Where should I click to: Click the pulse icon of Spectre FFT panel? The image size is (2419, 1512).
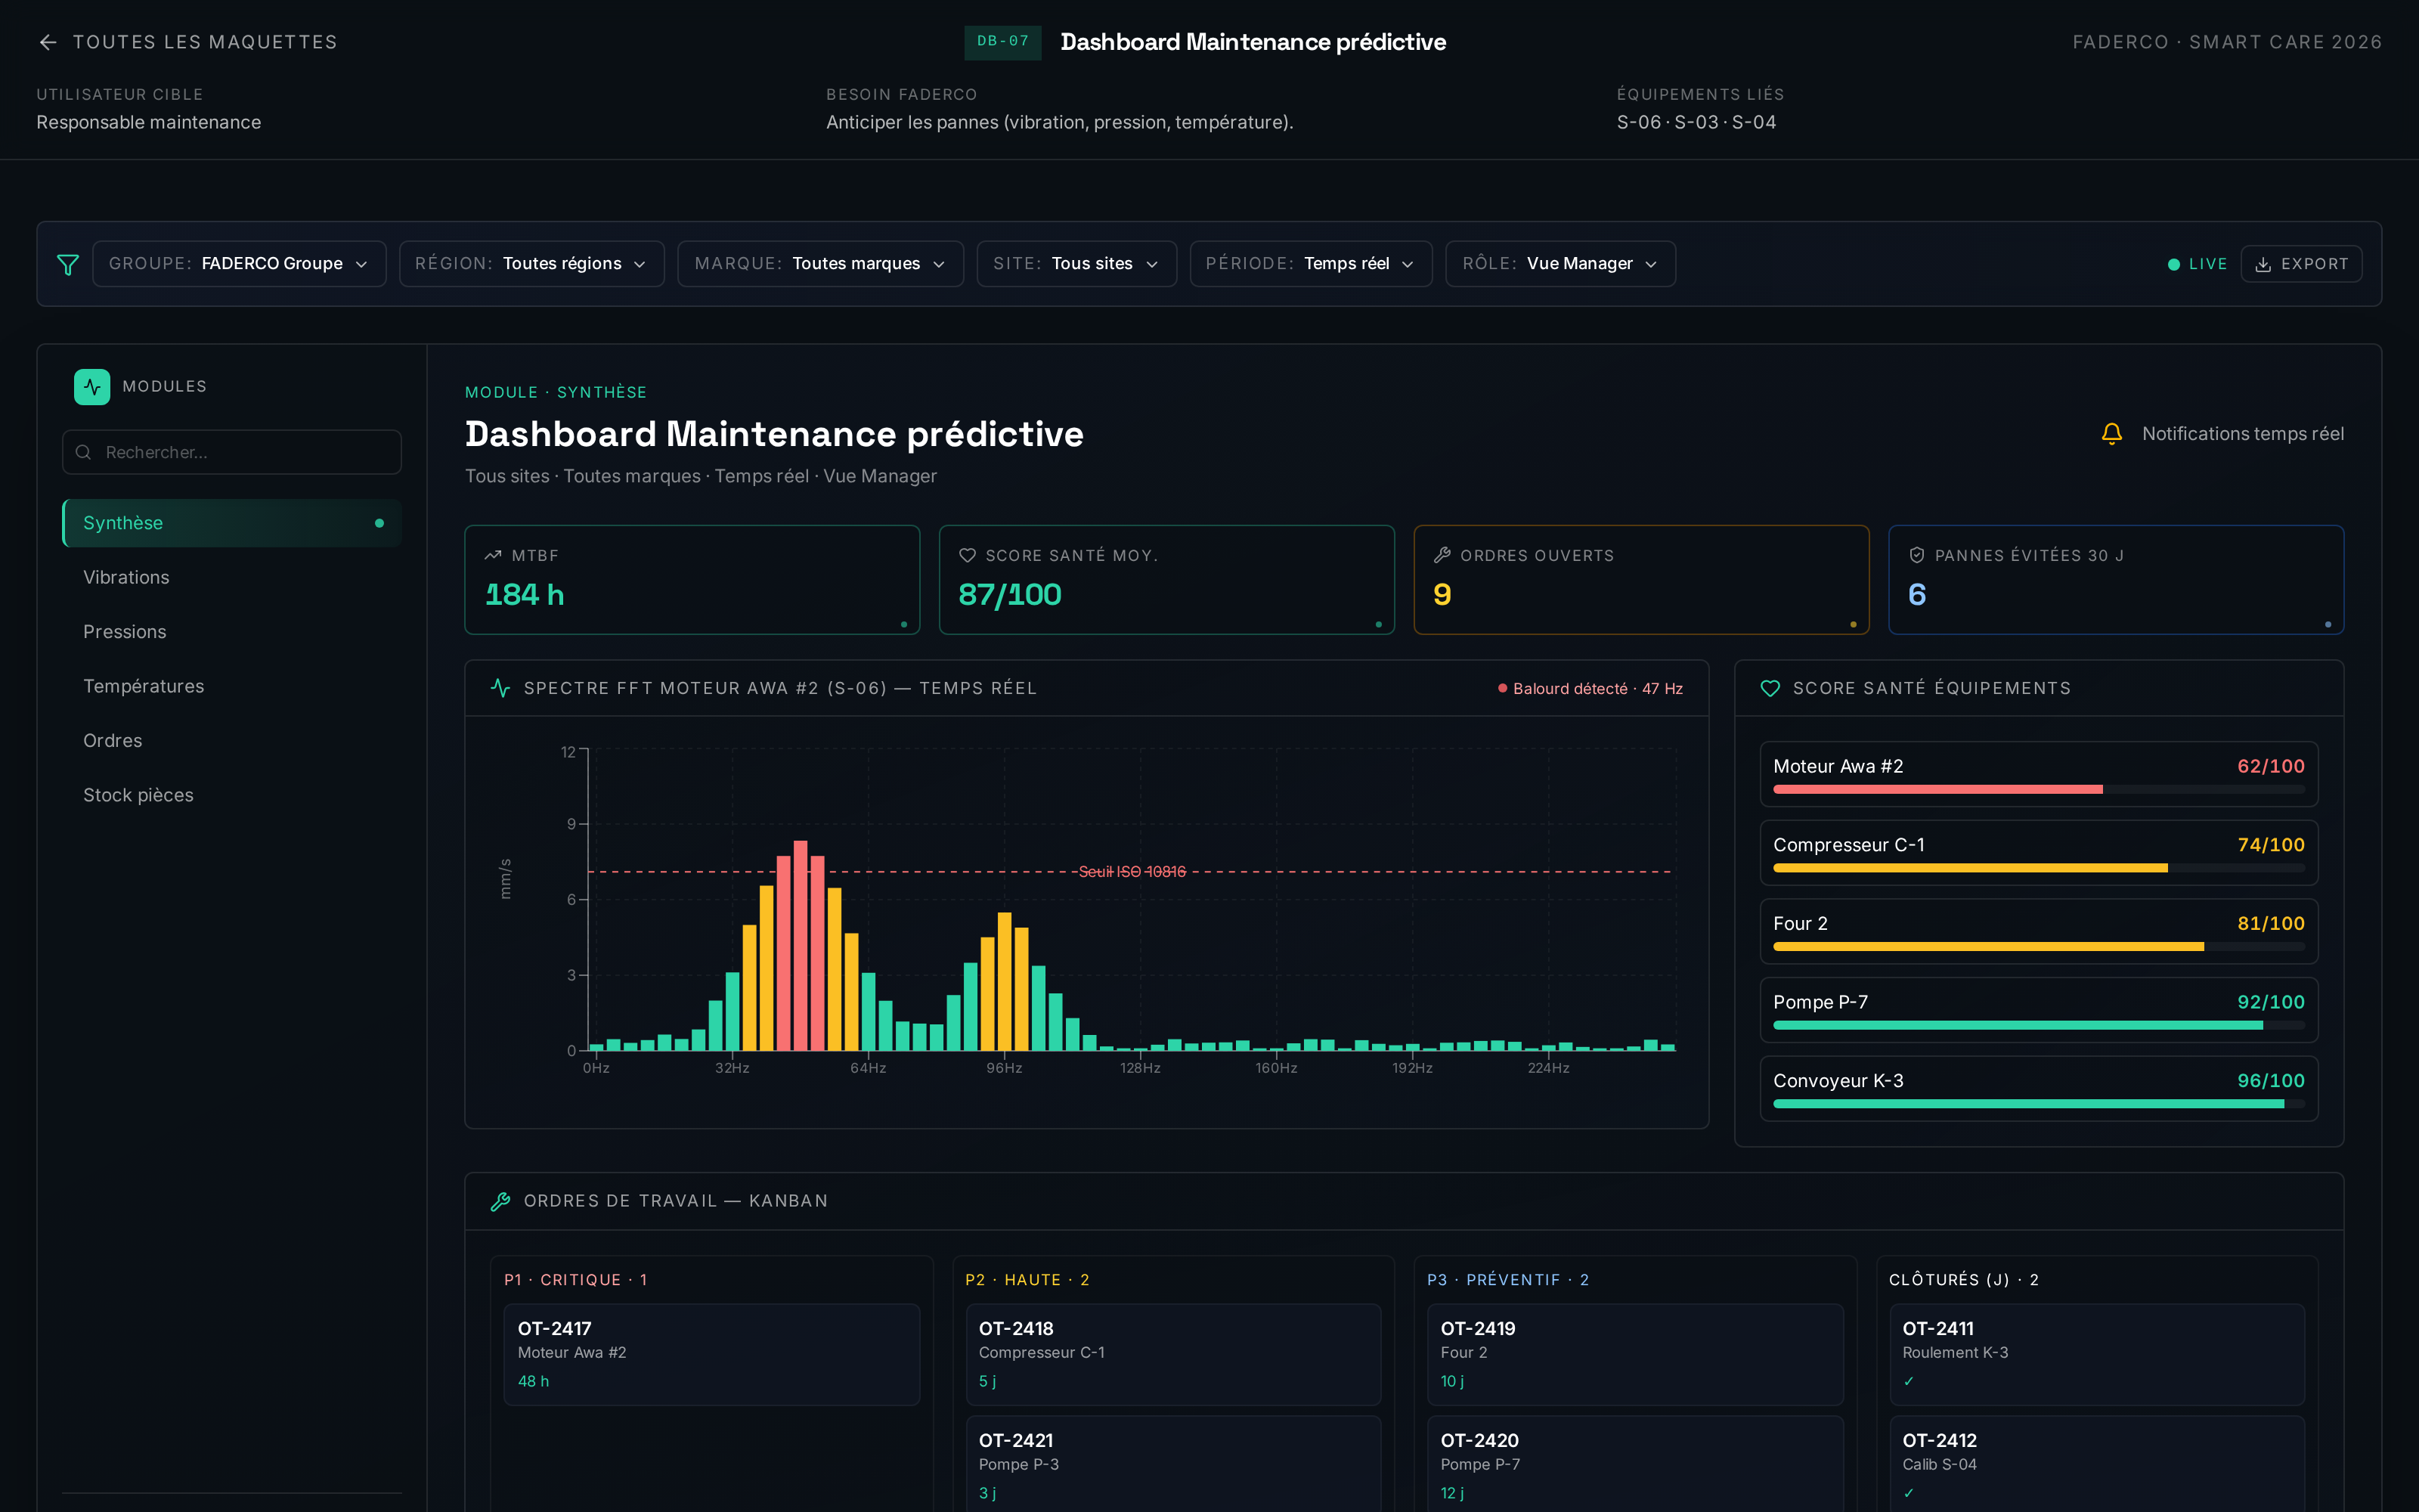(x=500, y=688)
